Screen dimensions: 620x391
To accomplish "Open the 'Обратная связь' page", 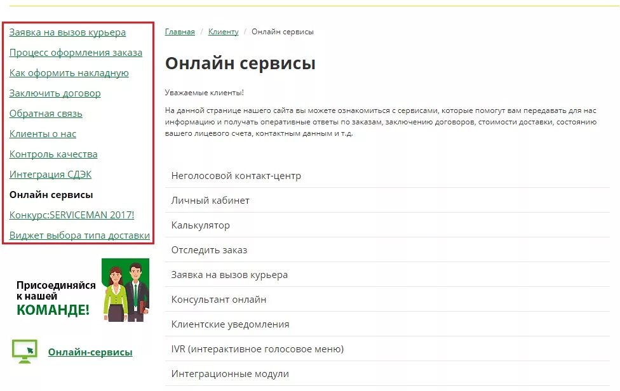I will click(x=45, y=114).
